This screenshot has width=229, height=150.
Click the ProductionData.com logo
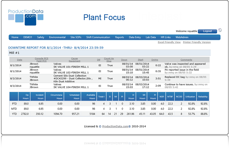[26, 17]
